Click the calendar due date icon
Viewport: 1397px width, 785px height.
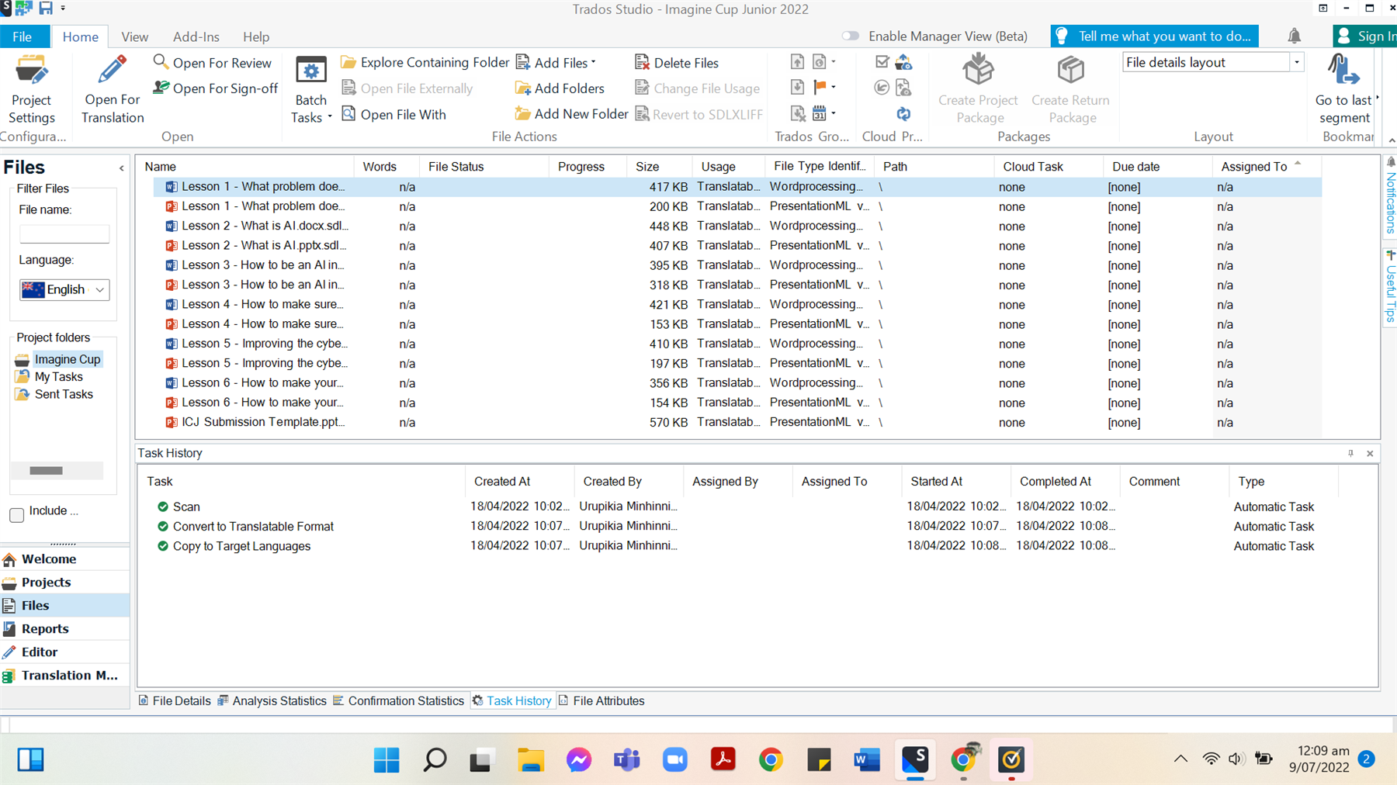click(x=820, y=114)
